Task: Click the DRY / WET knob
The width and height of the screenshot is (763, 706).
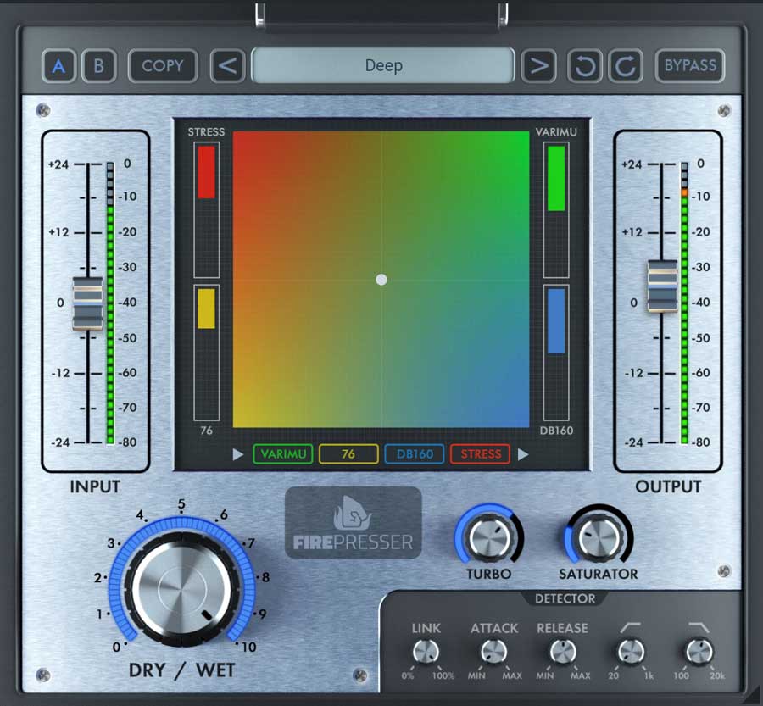Action: pos(182,589)
